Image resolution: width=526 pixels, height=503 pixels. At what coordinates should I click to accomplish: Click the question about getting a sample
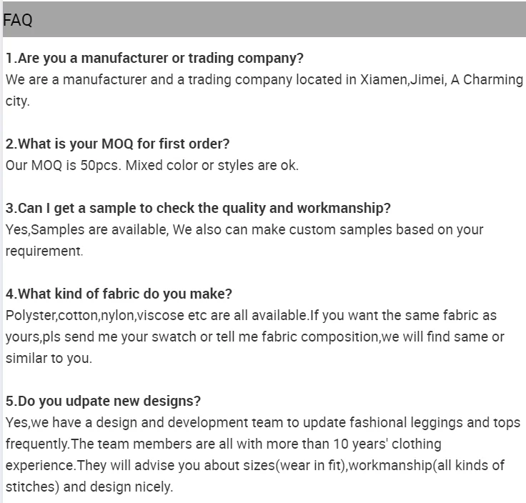coord(198,208)
